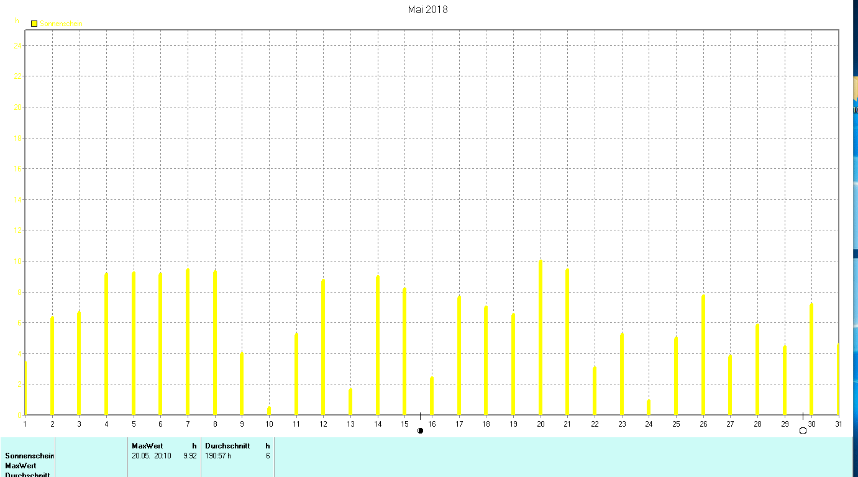Click the yellow bar for day 4
Image resolution: width=858 pixels, height=477 pixels.
click(x=106, y=343)
